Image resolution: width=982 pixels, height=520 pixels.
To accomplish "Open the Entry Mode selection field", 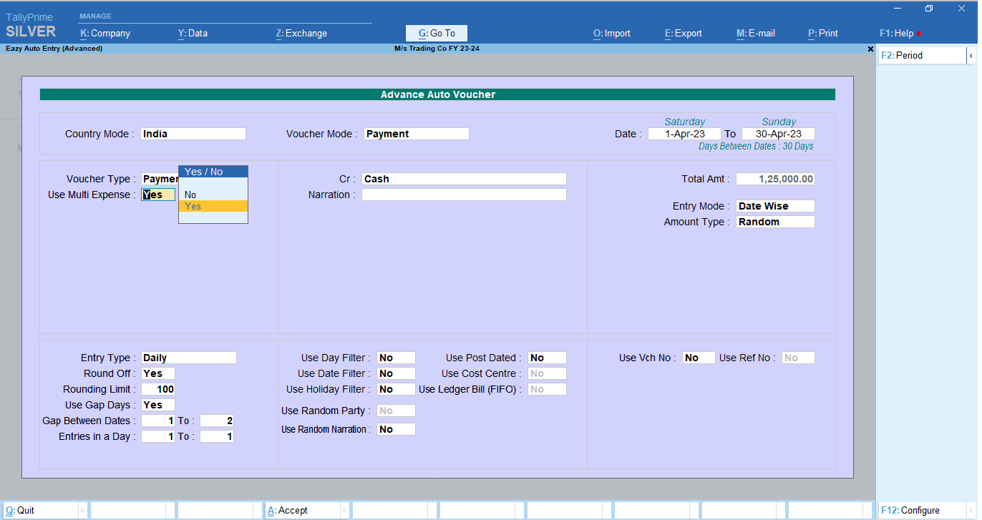I will 775,206.
